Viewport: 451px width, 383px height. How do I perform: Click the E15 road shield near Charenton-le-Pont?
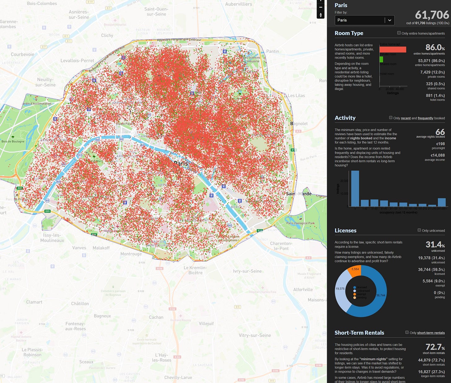click(260, 231)
